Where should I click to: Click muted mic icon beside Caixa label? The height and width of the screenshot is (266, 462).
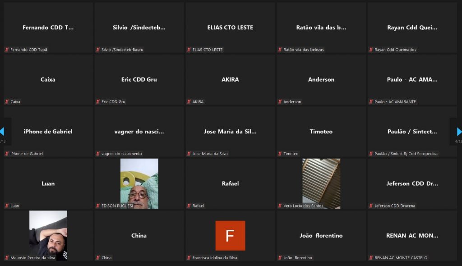tap(7, 101)
